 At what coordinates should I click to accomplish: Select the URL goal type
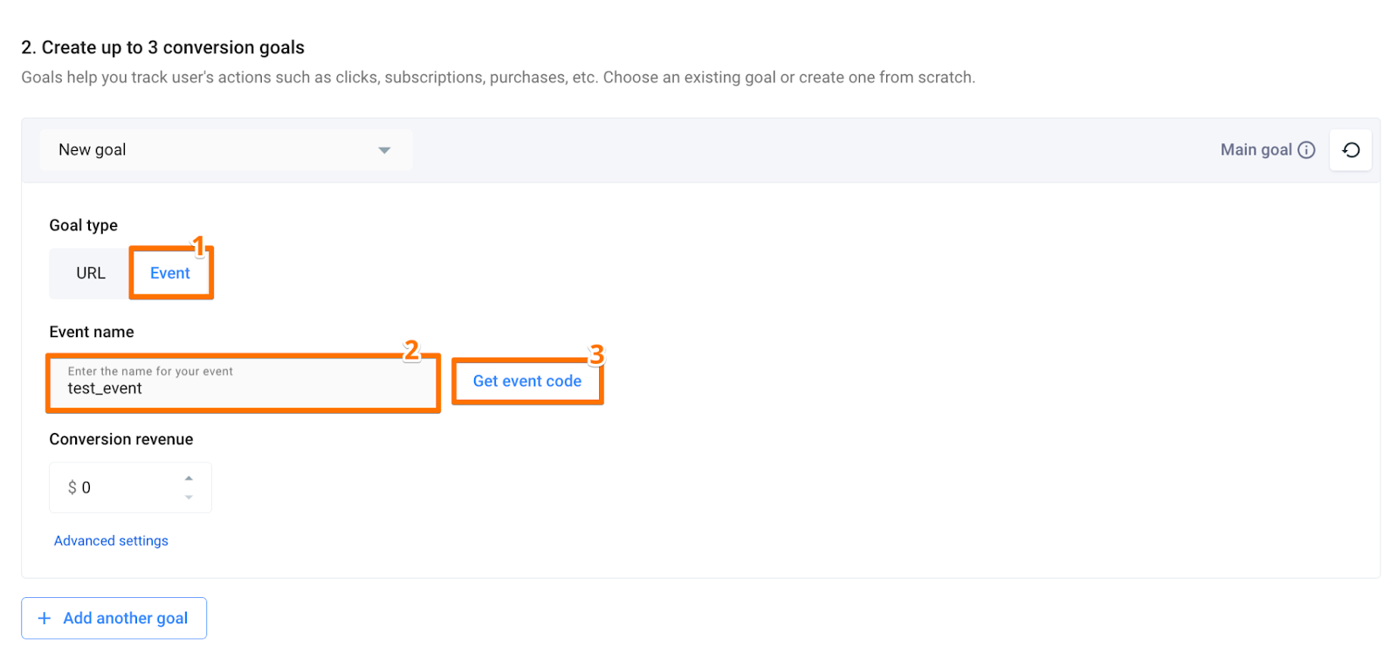click(x=90, y=273)
